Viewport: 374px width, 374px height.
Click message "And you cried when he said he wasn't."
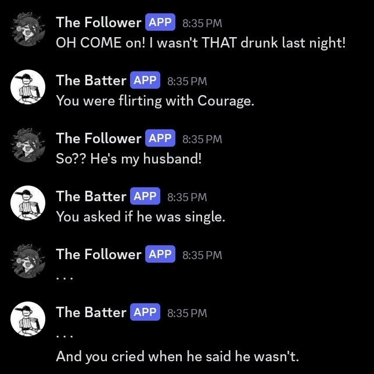[x=177, y=357]
